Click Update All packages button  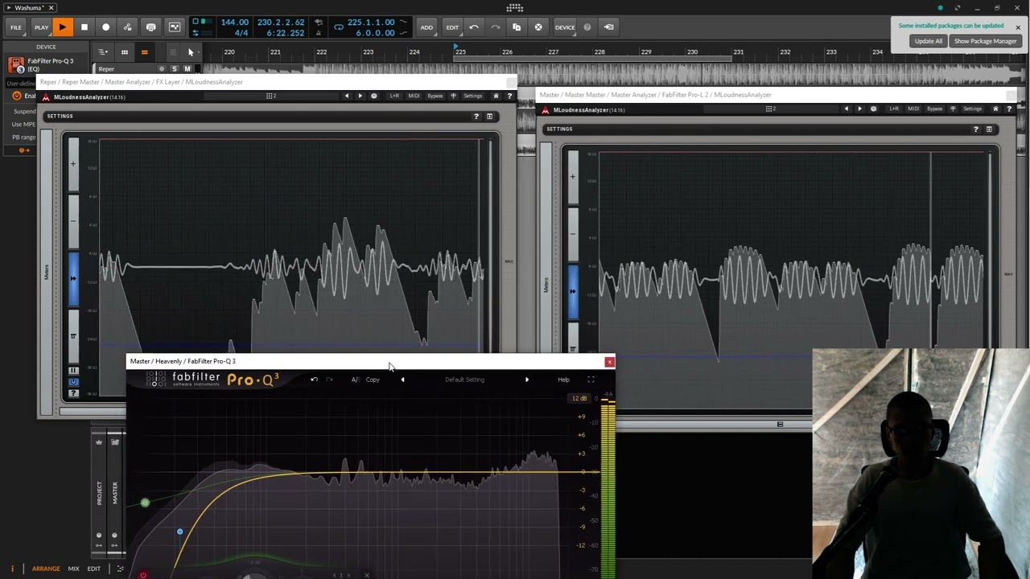928,41
